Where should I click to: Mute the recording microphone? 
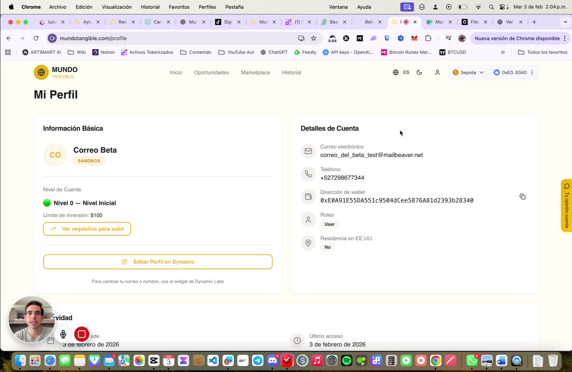[x=63, y=334]
